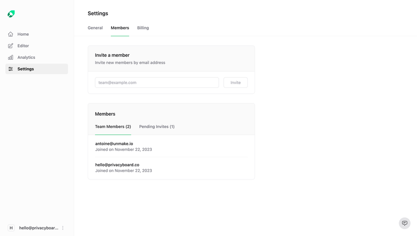Click the green PrivacyBoard logo
The width and height of the screenshot is (417, 236).
[x=11, y=14]
